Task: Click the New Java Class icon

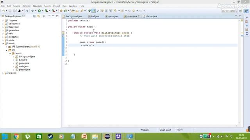Action: (x=65, y=11)
